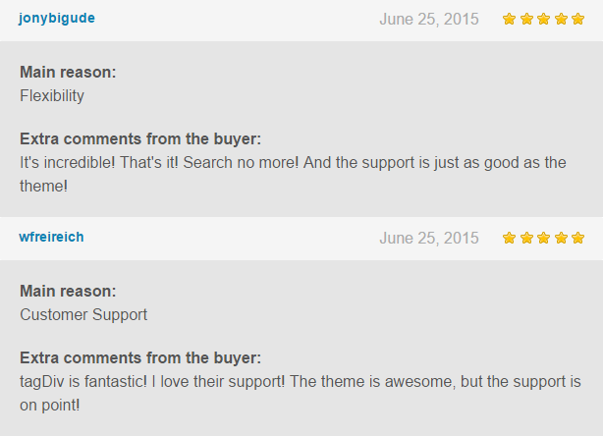The image size is (603, 436).
Task: Click the June 25, 2015 date on wfreireich's review
Action: [x=428, y=238]
